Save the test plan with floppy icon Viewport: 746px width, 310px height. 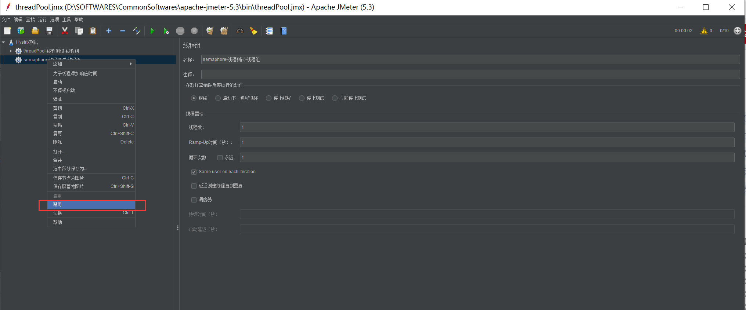point(49,31)
